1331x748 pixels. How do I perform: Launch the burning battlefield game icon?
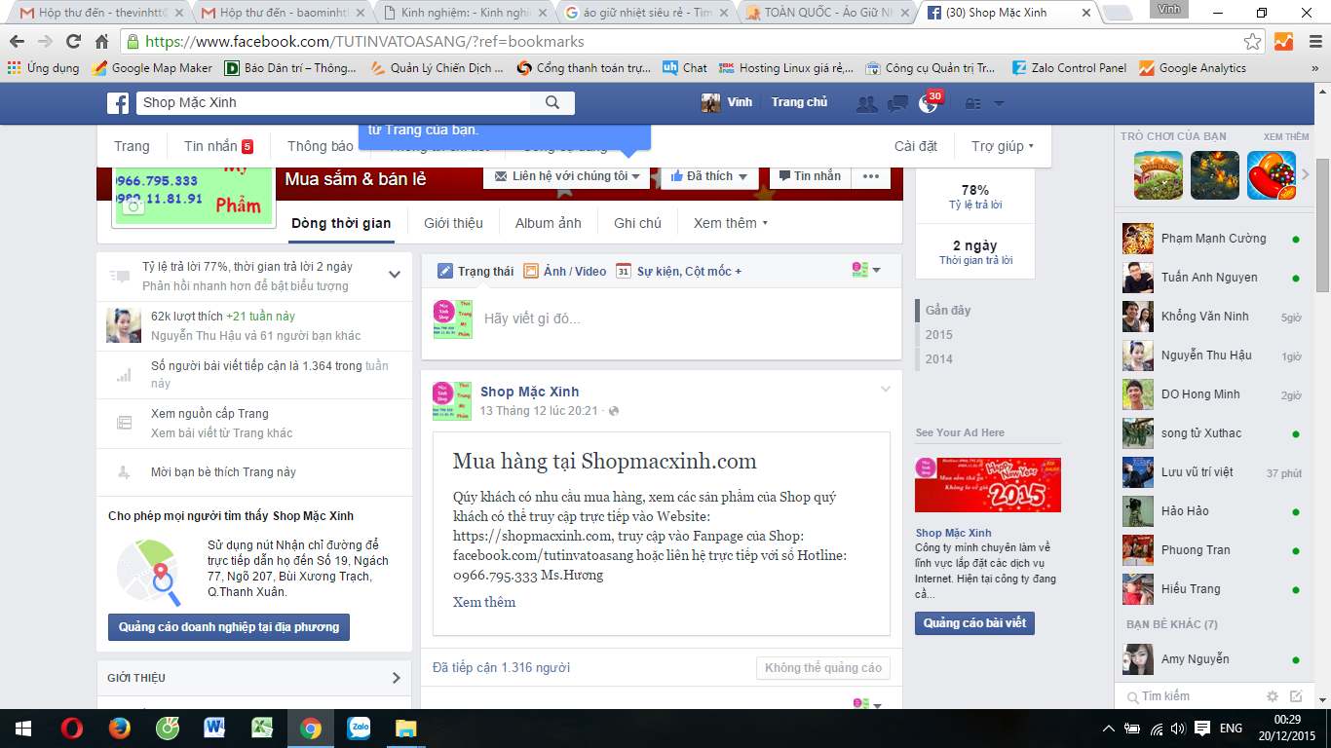1215,175
